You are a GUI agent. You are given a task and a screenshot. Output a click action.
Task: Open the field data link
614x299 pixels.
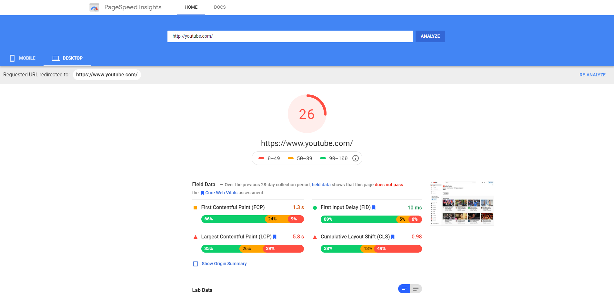click(x=321, y=185)
